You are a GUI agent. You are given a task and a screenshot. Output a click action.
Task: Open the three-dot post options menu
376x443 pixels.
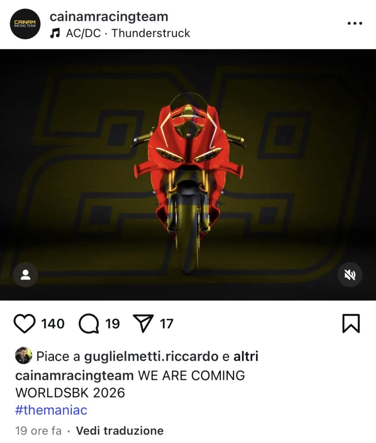point(355,23)
